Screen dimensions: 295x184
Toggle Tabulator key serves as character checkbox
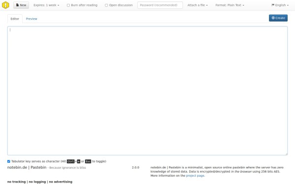tap(9, 161)
